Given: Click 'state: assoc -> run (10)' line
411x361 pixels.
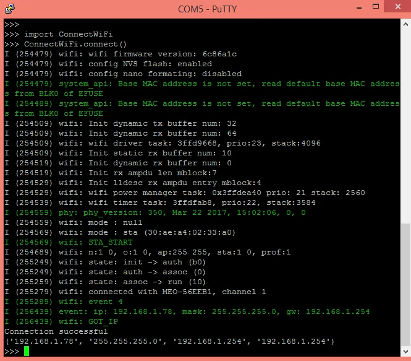Looking at the screenshot, I should [105, 282].
